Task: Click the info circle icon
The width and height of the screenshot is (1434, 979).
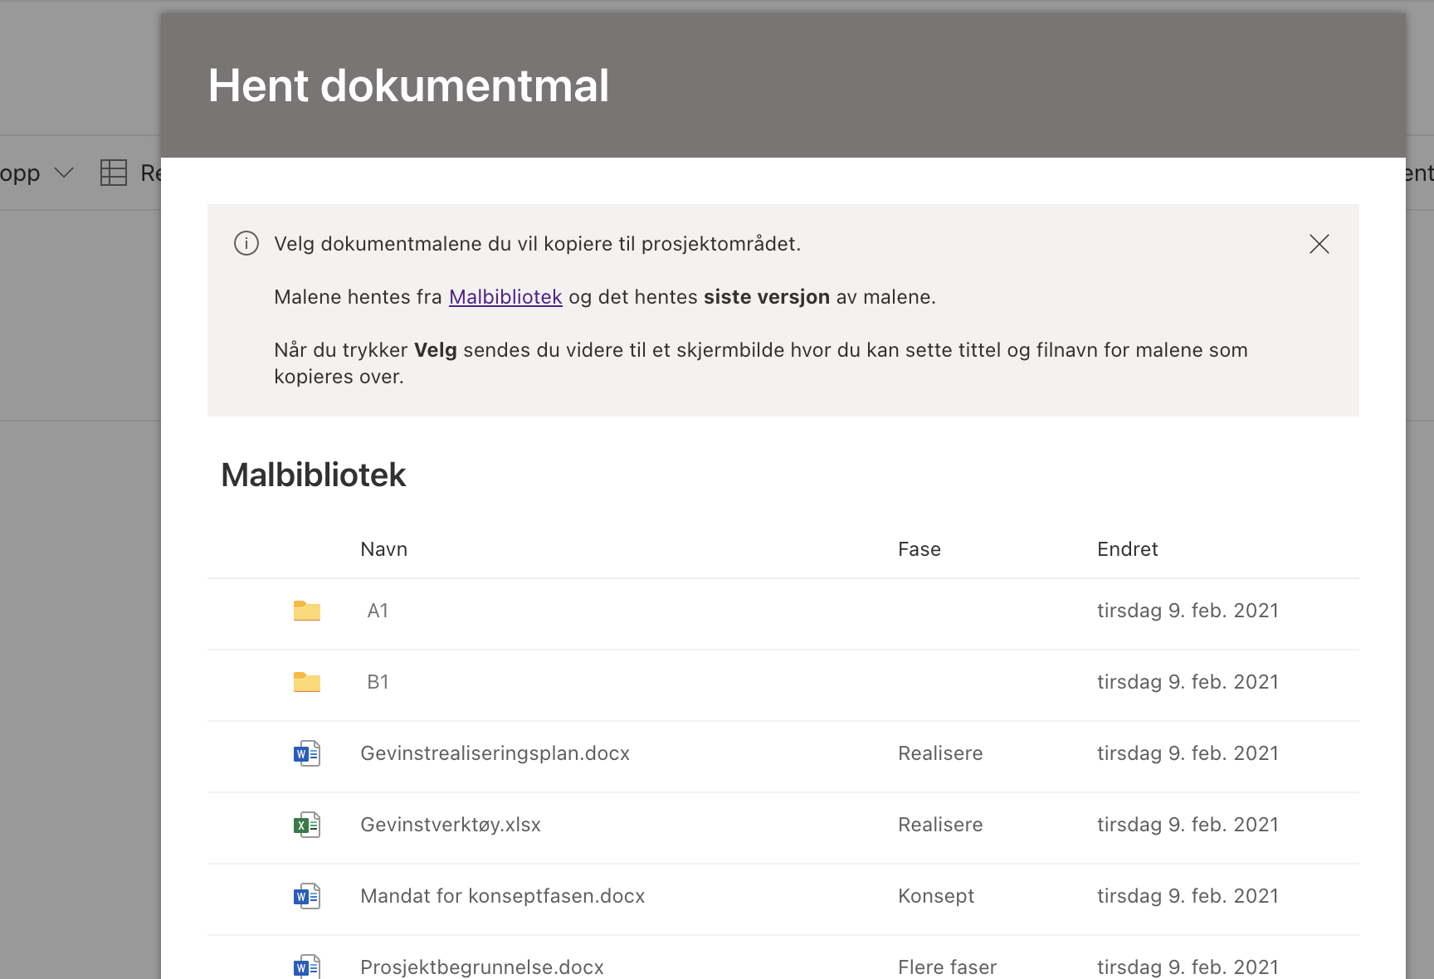Action: point(246,244)
